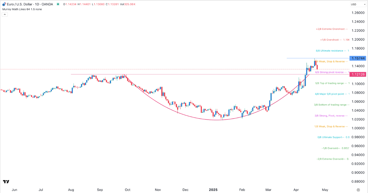Click the TradingView logo
Viewport: 368px width, 193px height.
6,182
